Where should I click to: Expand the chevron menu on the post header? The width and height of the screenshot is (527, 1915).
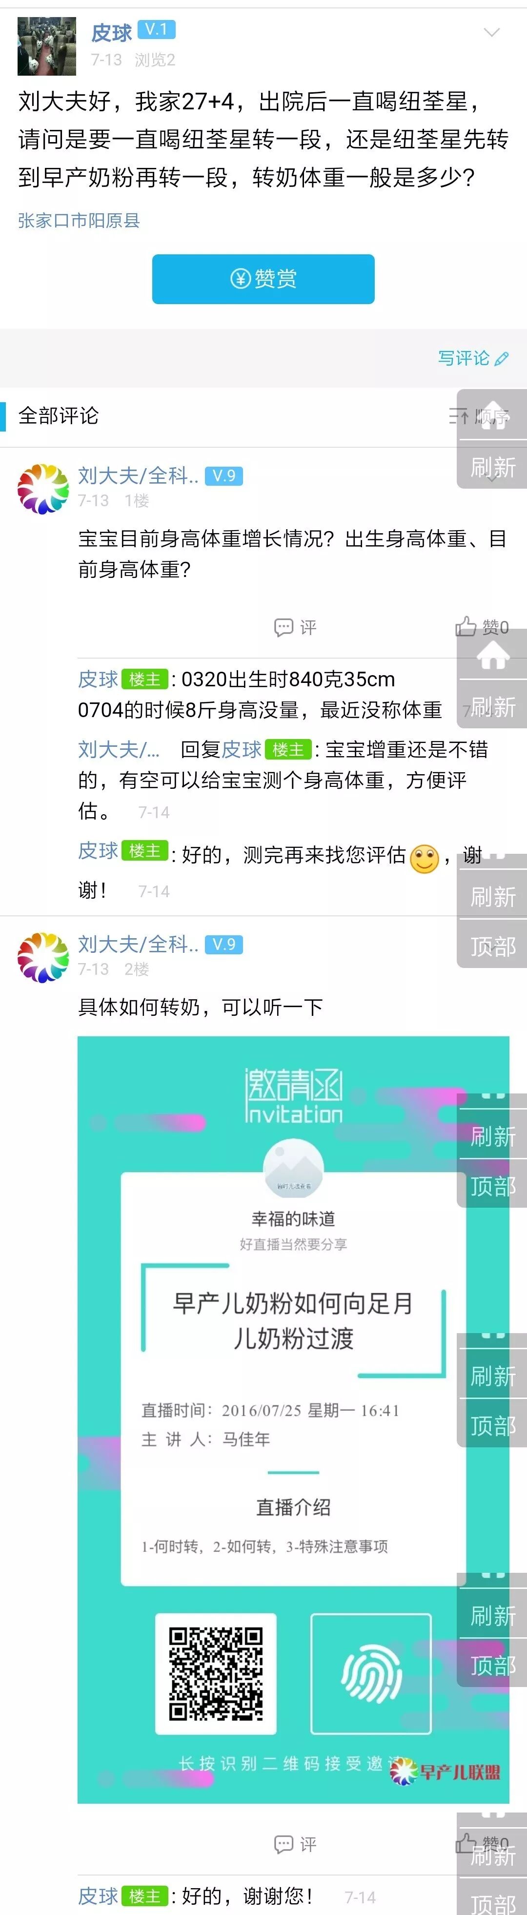(x=491, y=33)
